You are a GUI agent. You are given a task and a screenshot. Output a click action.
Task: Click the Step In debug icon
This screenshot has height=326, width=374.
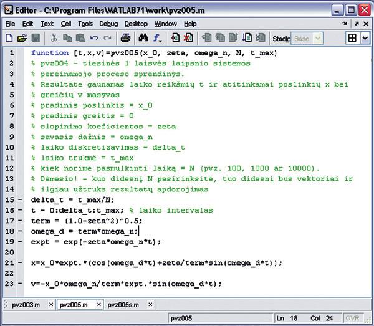coord(220,38)
